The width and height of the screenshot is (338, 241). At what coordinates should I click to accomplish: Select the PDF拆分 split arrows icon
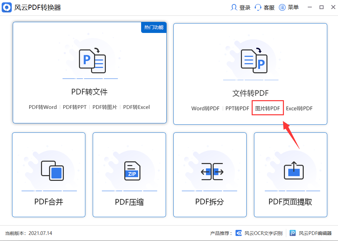[x=212, y=171]
